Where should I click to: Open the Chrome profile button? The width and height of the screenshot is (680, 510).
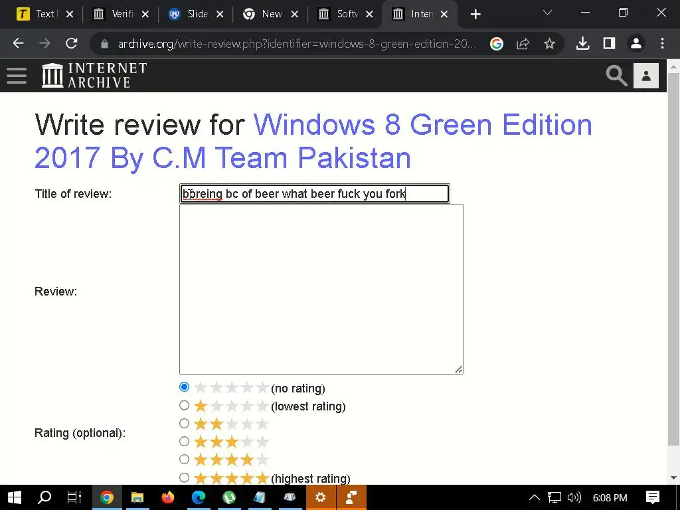[x=636, y=43]
